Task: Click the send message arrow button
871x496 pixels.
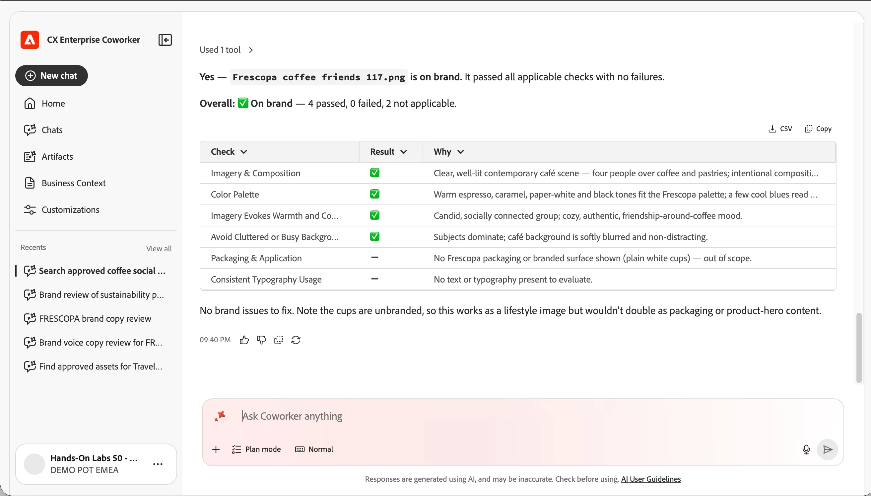Action: [x=828, y=449]
